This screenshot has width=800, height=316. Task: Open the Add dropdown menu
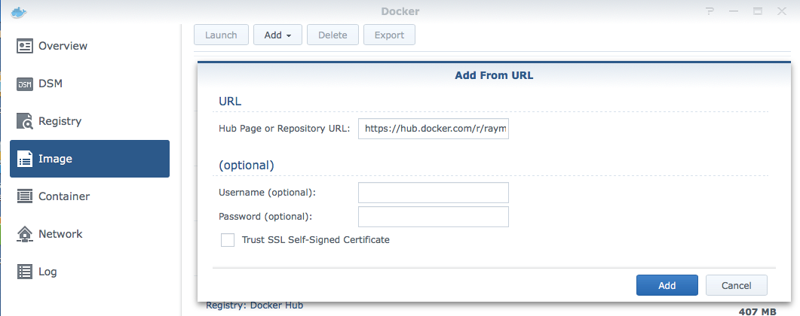coord(277,35)
